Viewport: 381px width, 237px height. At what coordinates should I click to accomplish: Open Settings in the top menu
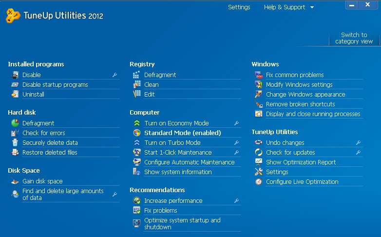[239, 7]
